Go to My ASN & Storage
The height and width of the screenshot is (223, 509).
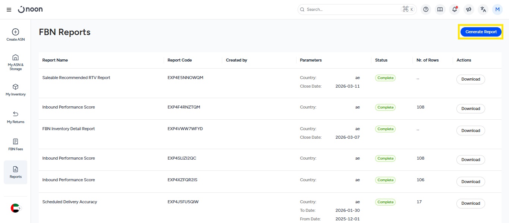click(x=16, y=62)
